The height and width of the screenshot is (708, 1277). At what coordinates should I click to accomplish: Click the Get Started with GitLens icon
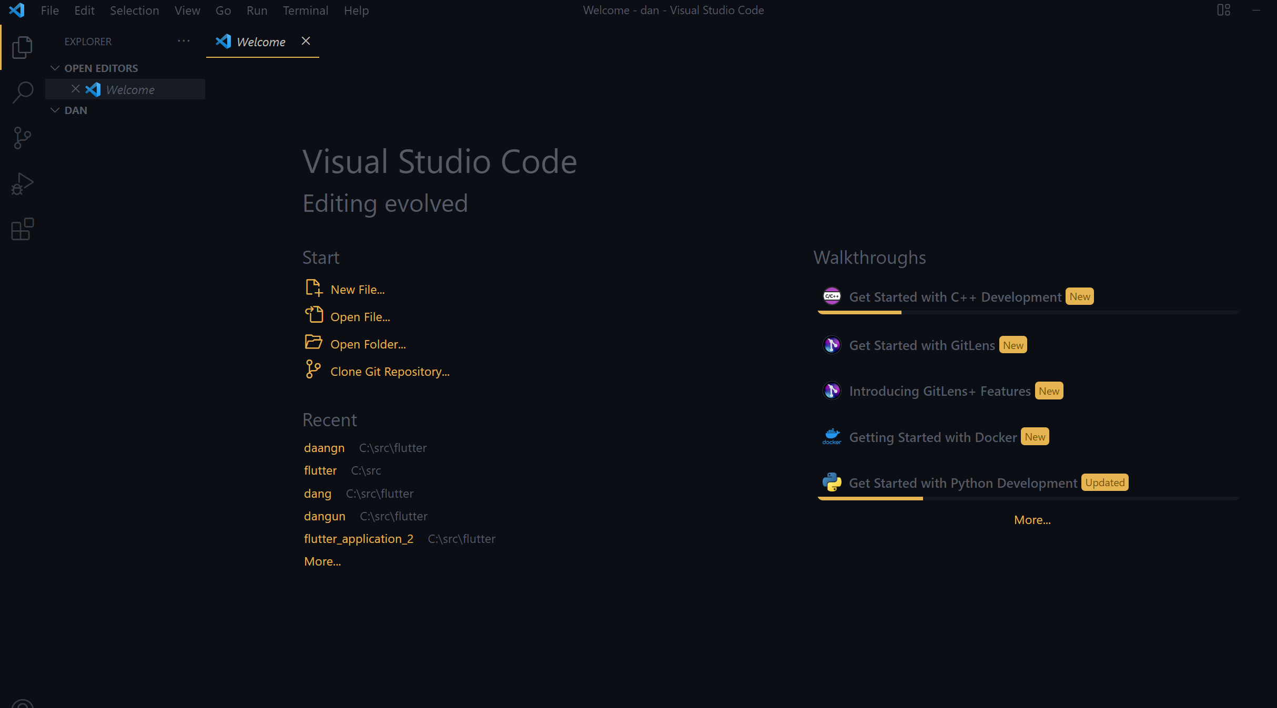click(832, 345)
